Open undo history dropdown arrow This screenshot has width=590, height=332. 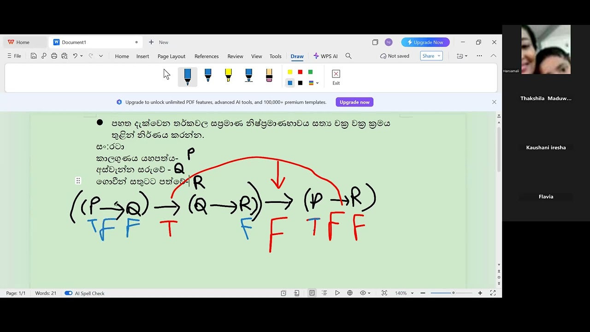(82, 56)
